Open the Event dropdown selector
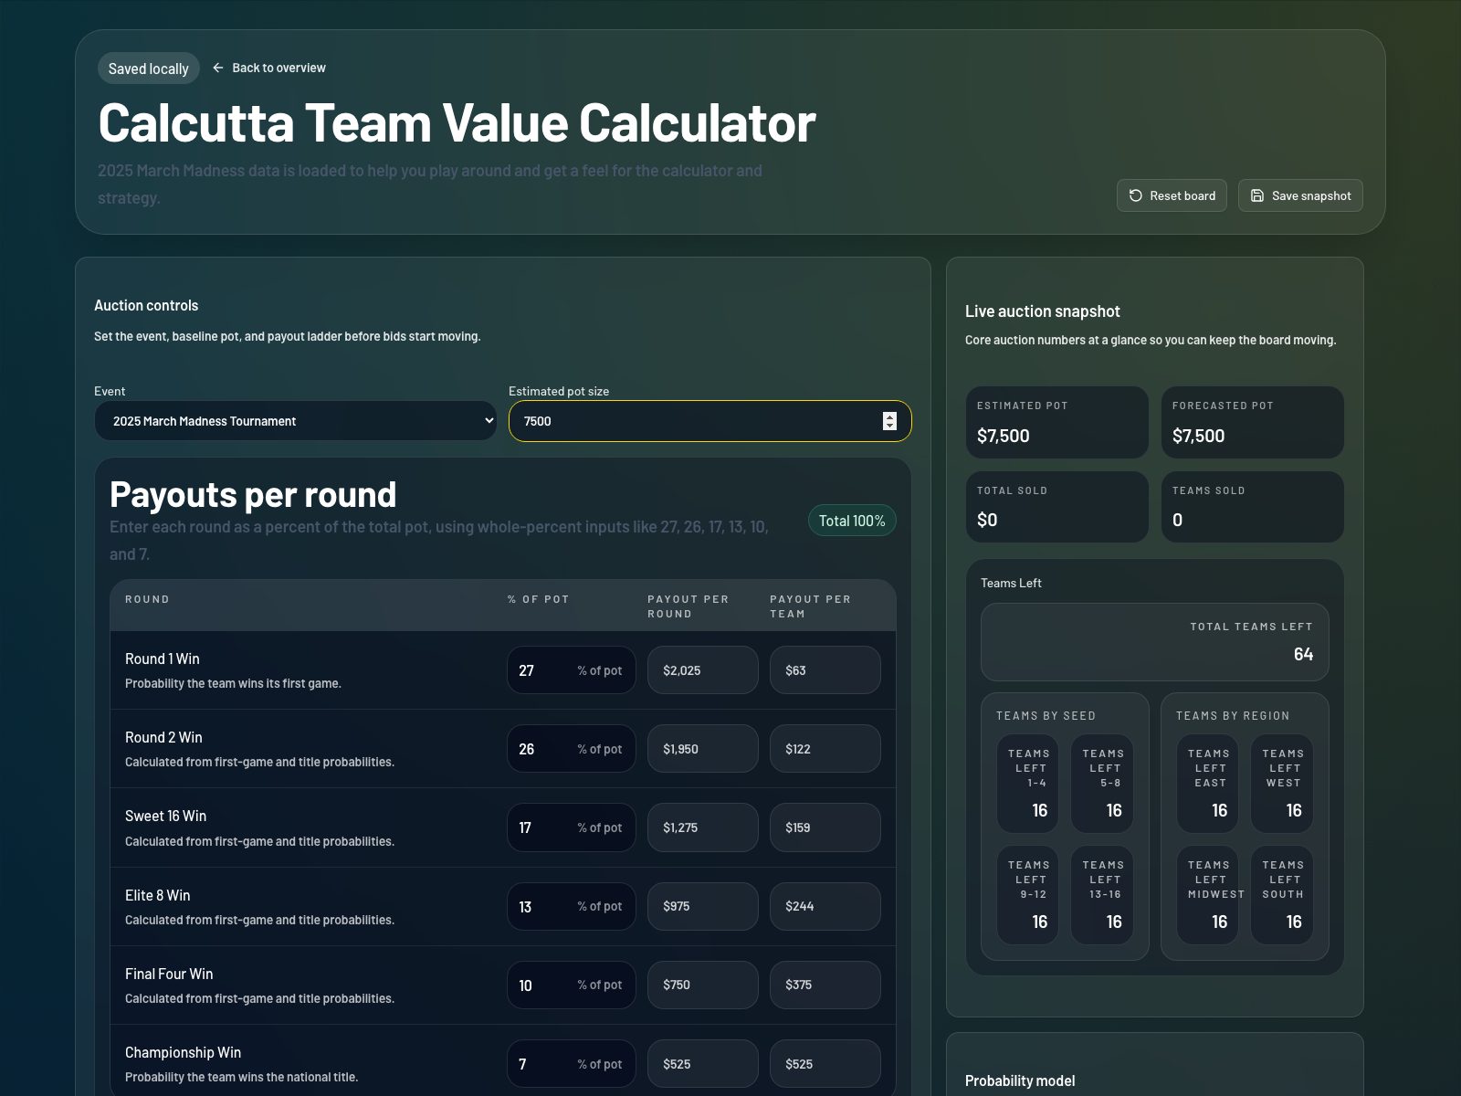This screenshot has width=1461, height=1096. point(295,421)
